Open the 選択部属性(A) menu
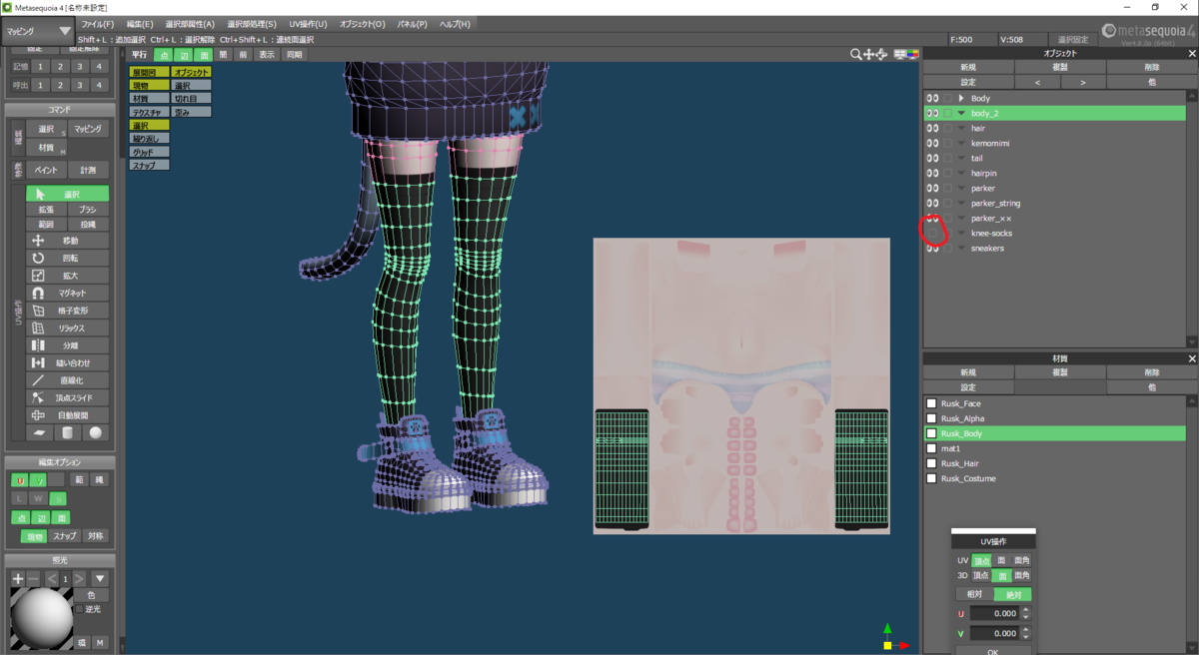The width and height of the screenshot is (1199, 655). (190, 23)
